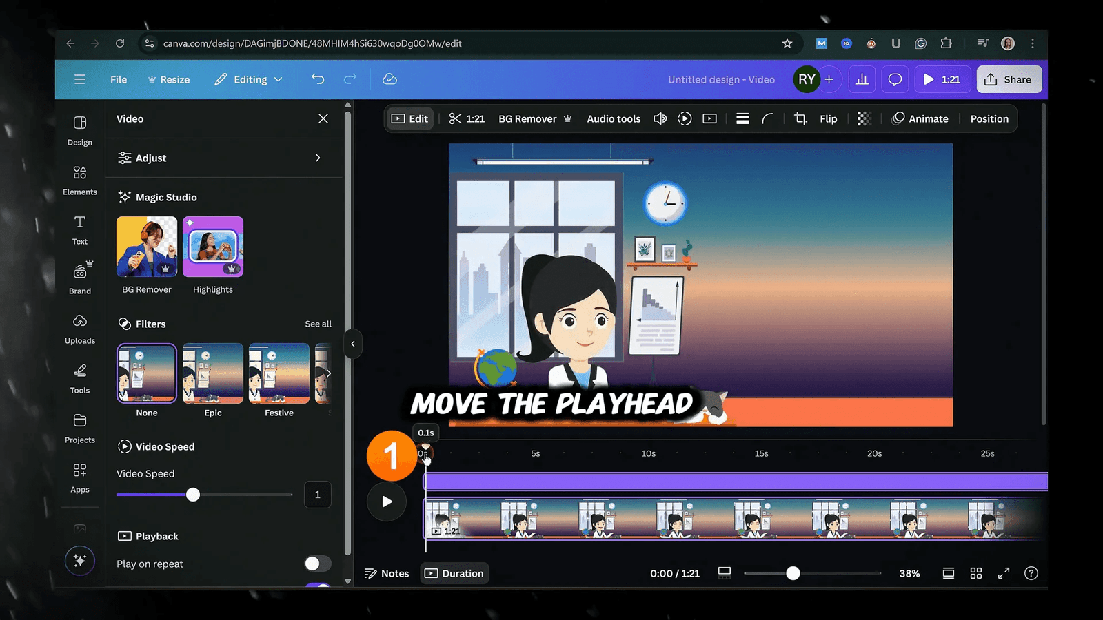Image resolution: width=1103 pixels, height=620 pixels.
Task: Select the BG Remover tool in the toolbar
Action: coord(529,118)
